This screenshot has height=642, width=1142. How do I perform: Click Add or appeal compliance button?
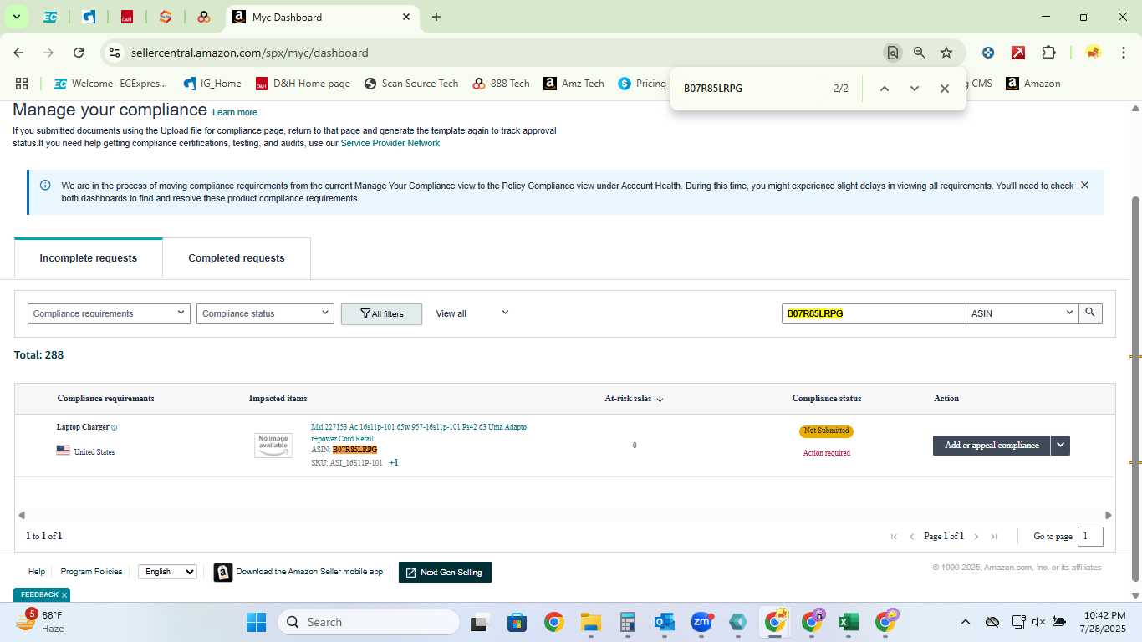[992, 445]
